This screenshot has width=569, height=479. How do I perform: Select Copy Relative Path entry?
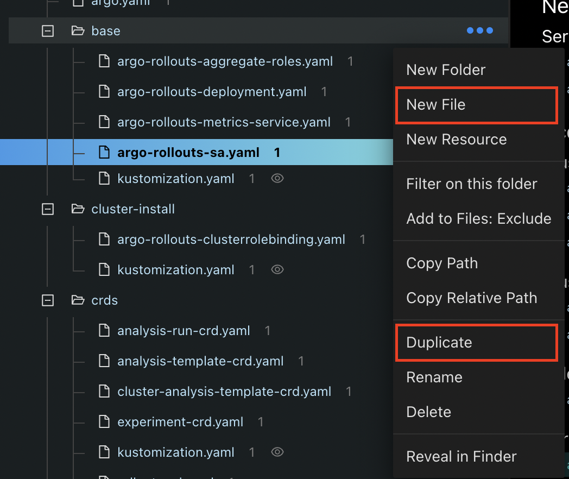click(478, 298)
